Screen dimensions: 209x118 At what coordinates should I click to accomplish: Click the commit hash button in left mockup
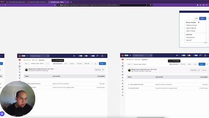[98, 70]
